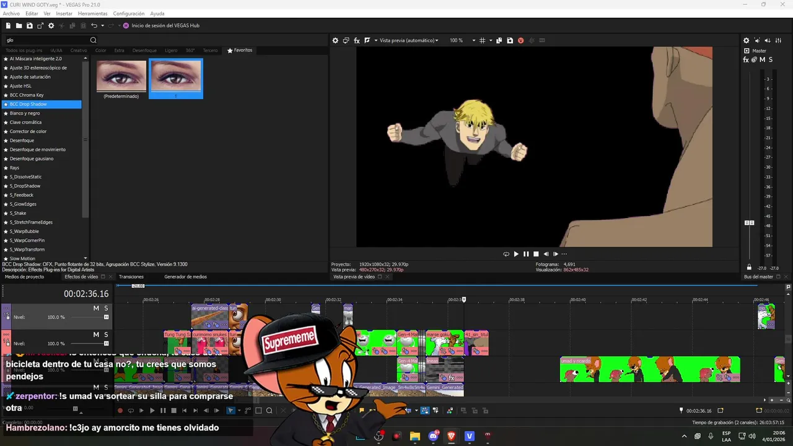Mute the Master bus
Screen dimensions: 793x446
pyautogui.click(x=763, y=59)
